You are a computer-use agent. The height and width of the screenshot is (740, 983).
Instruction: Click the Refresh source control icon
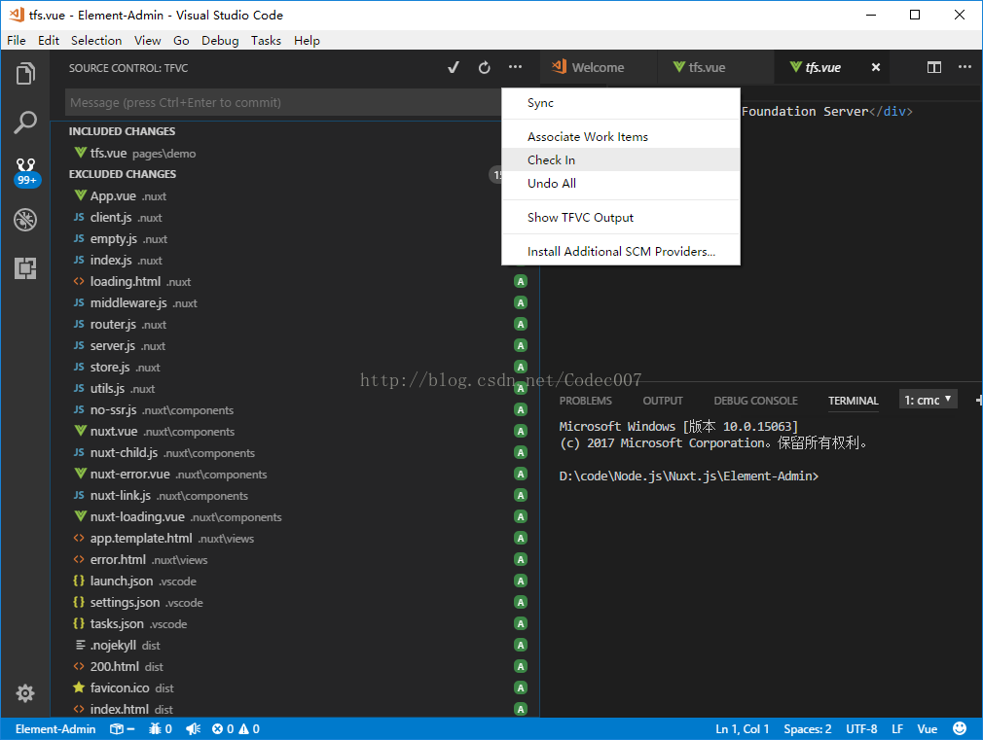click(484, 68)
